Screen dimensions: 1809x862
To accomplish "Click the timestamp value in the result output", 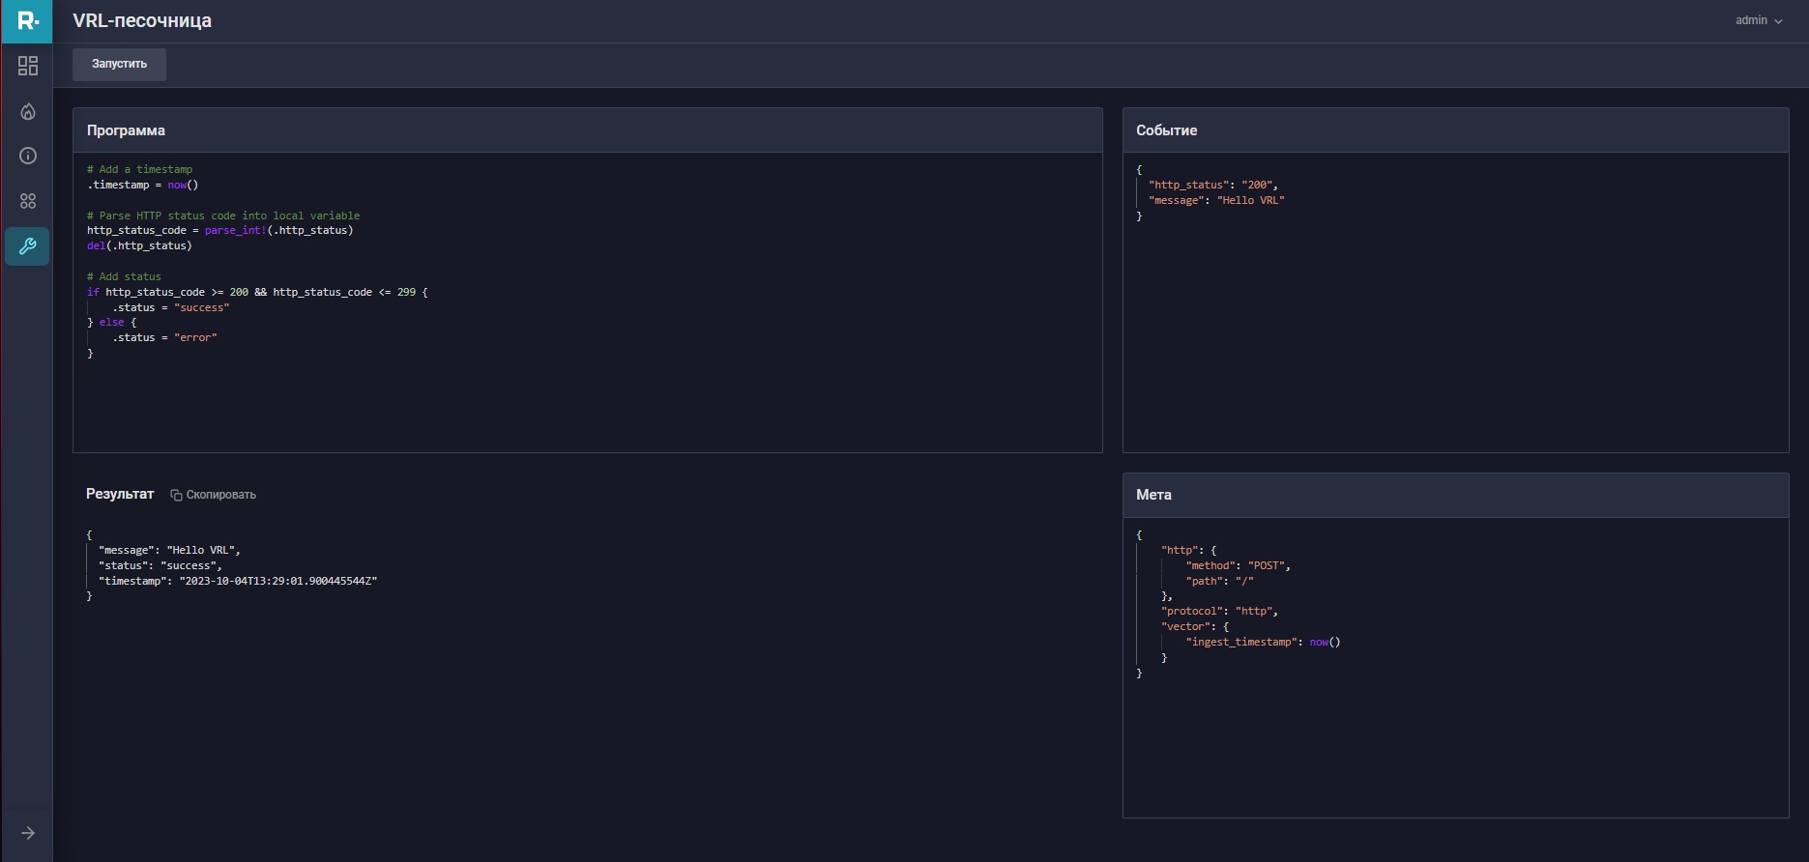I will click(x=278, y=582).
